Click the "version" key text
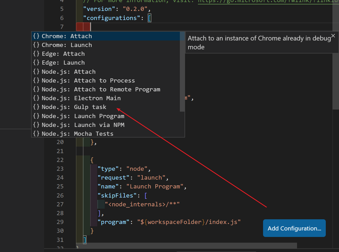 click(100, 9)
